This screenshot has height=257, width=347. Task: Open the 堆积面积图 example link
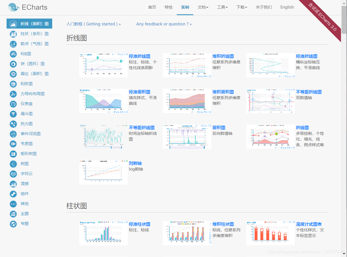coord(223,92)
